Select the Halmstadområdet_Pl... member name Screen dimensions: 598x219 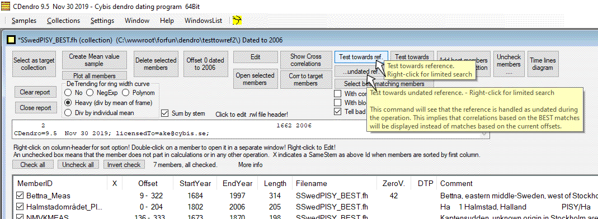(65, 207)
